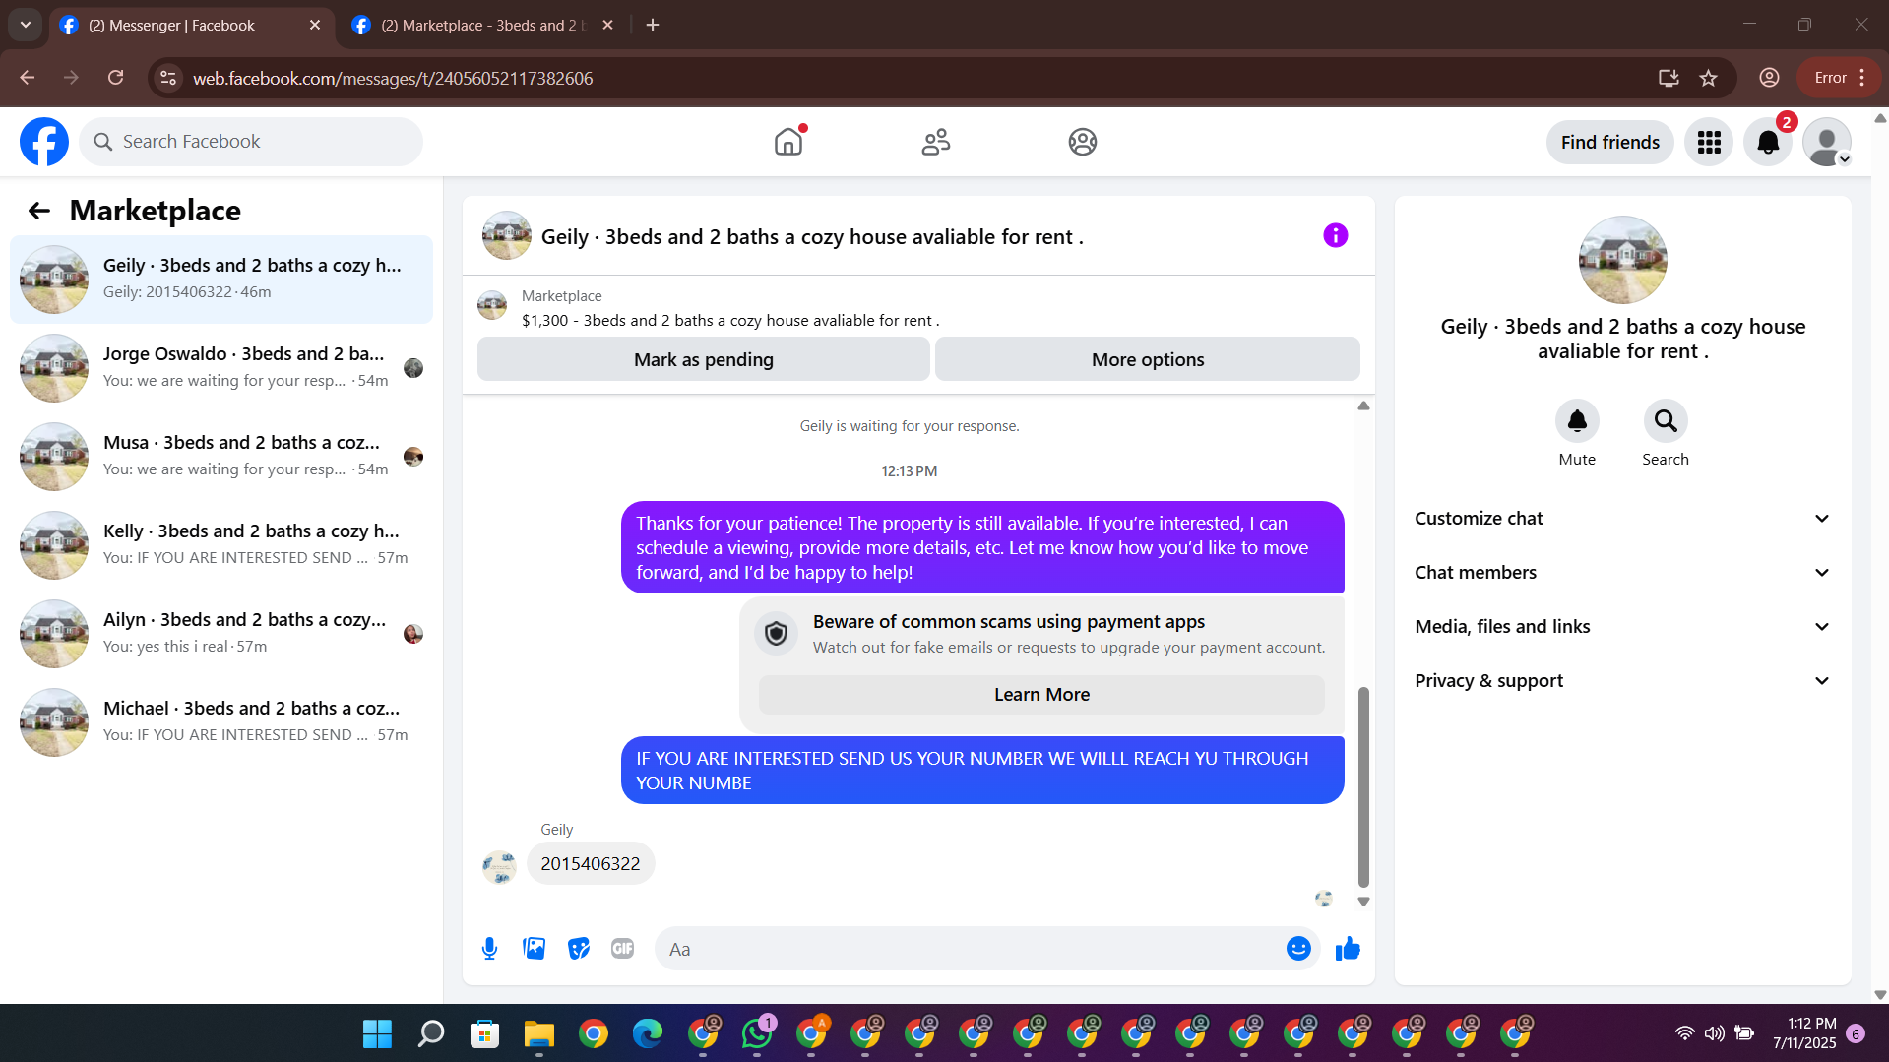
Task: Send a voice clip with microphone icon
Action: [x=490, y=948]
